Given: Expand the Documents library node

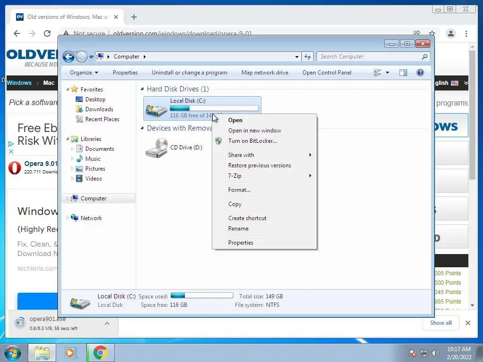Looking at the screenshot, I should click(72, 148).
